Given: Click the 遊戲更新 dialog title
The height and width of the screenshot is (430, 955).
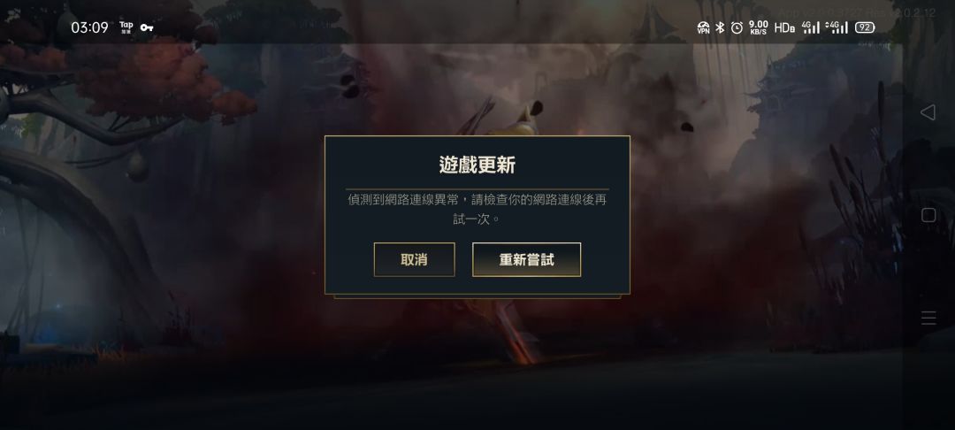Looking at the screenshot, I should pyautogui.click(x=477, y=165).
